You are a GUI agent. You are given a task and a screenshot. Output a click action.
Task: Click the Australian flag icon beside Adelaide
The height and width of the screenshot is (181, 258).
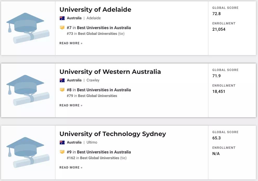pos(62,18)
